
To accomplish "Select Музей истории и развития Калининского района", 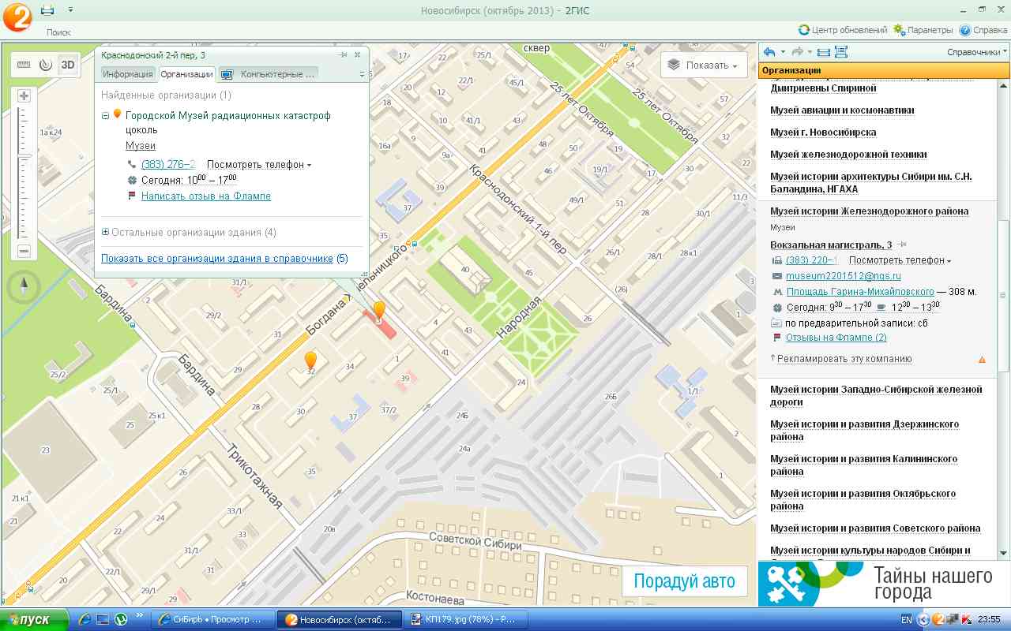I will [x=863, y=465].
